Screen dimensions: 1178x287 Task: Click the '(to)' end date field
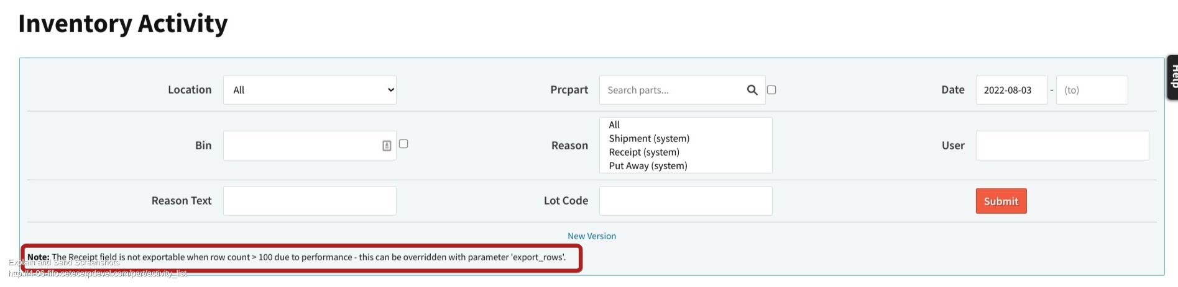tap(1092, 90)
